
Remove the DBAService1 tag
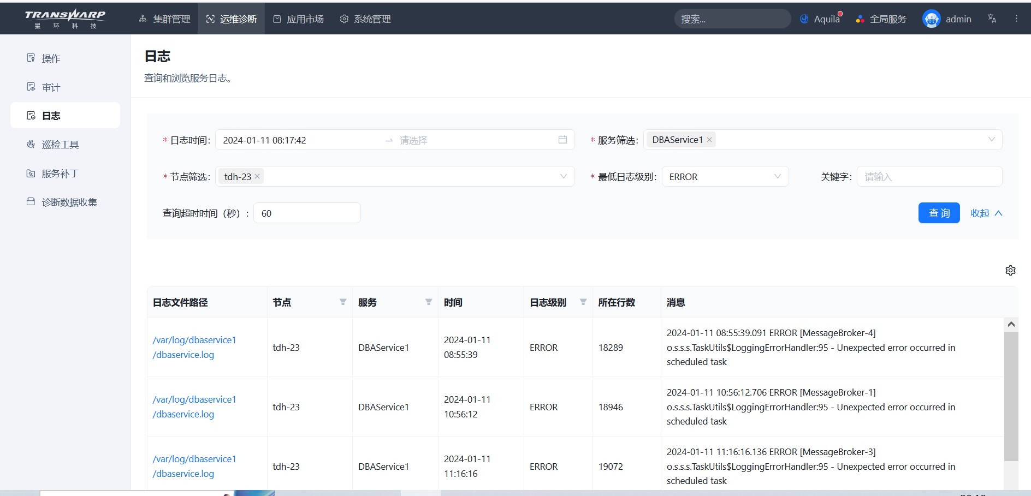point(709,140)
